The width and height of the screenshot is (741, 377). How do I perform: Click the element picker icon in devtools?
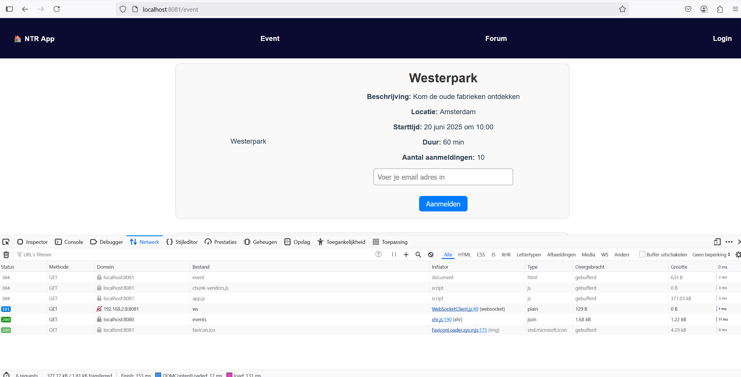click(x=6, y=242)
